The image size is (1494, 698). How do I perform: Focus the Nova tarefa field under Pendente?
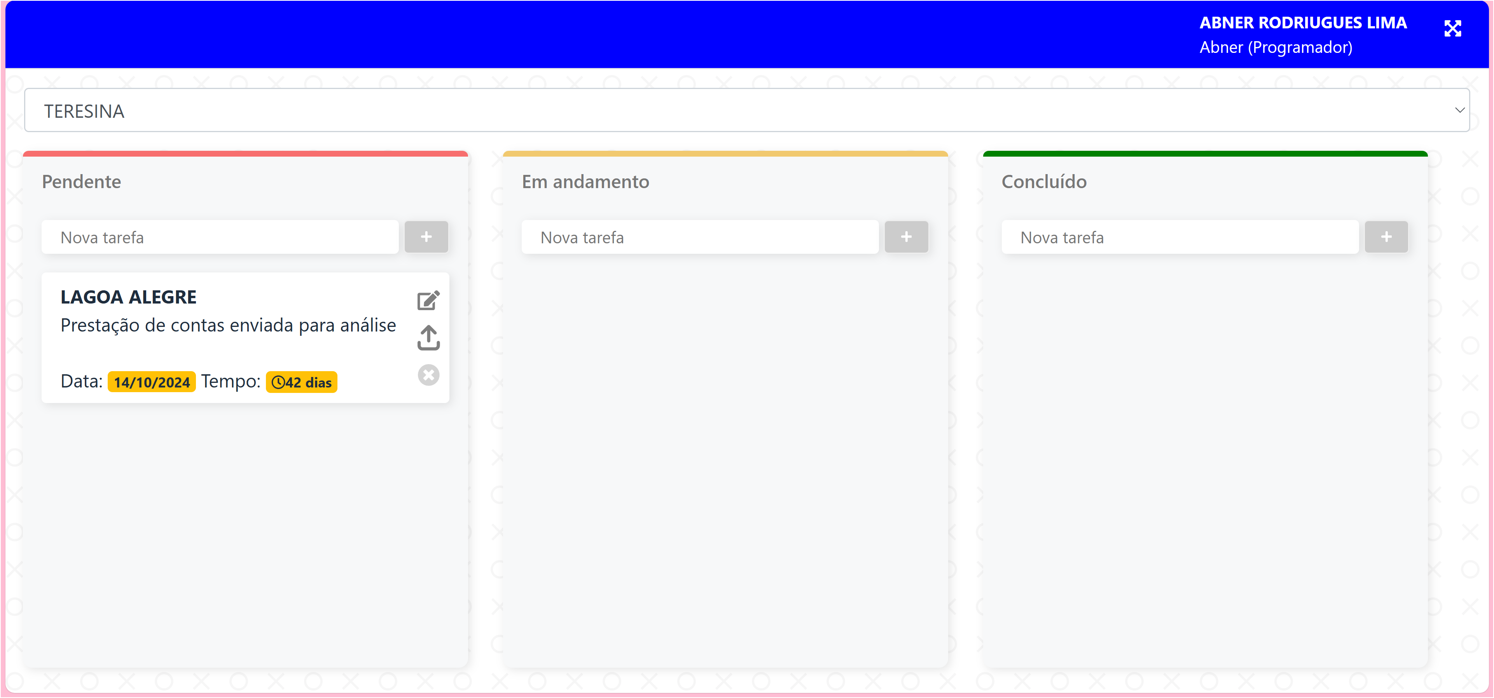click(220, 237)
